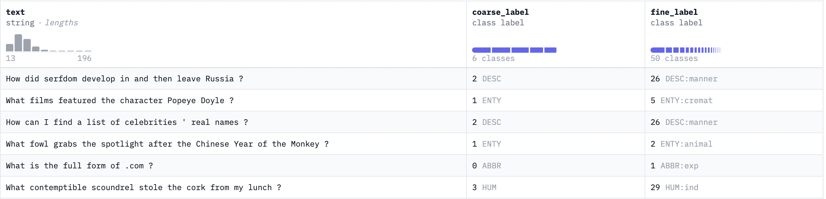Select the "Popeye Doyle" question text cell
This screenshot has height=199, width=826.
[120, 100]
